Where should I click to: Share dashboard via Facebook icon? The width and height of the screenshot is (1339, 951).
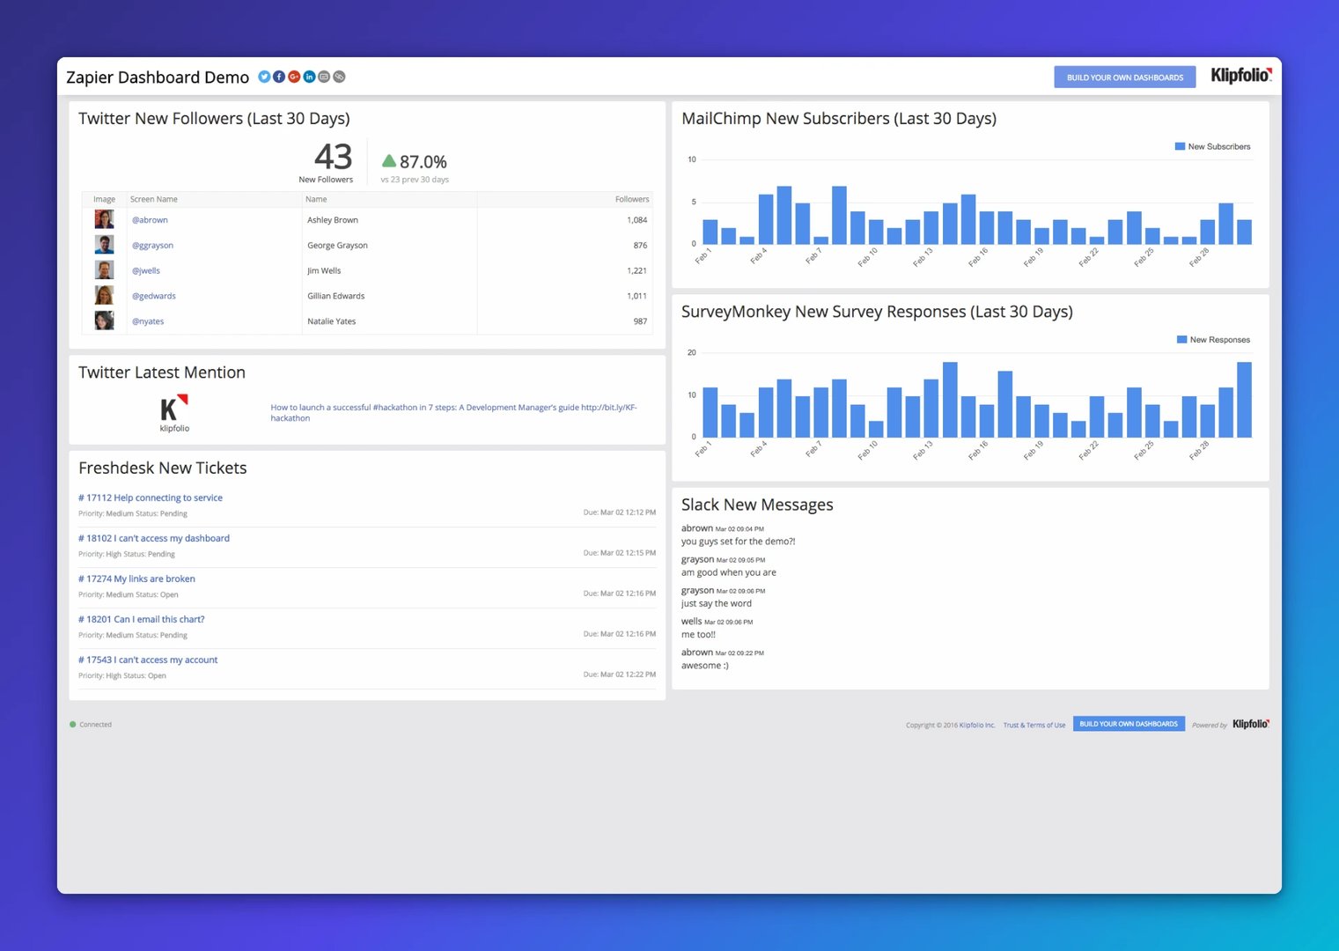(x=279, y=77)
